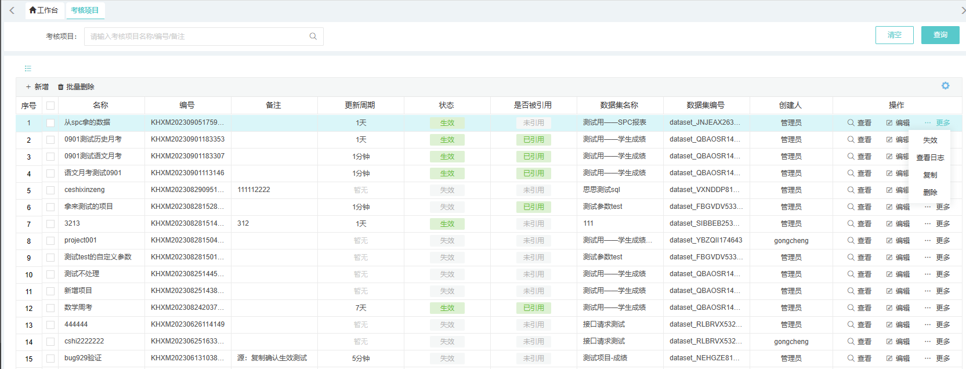Click the 批量删除 button
Image resolution: width=966 pixels, height=369 pixels.
click(x=76, y=87)
